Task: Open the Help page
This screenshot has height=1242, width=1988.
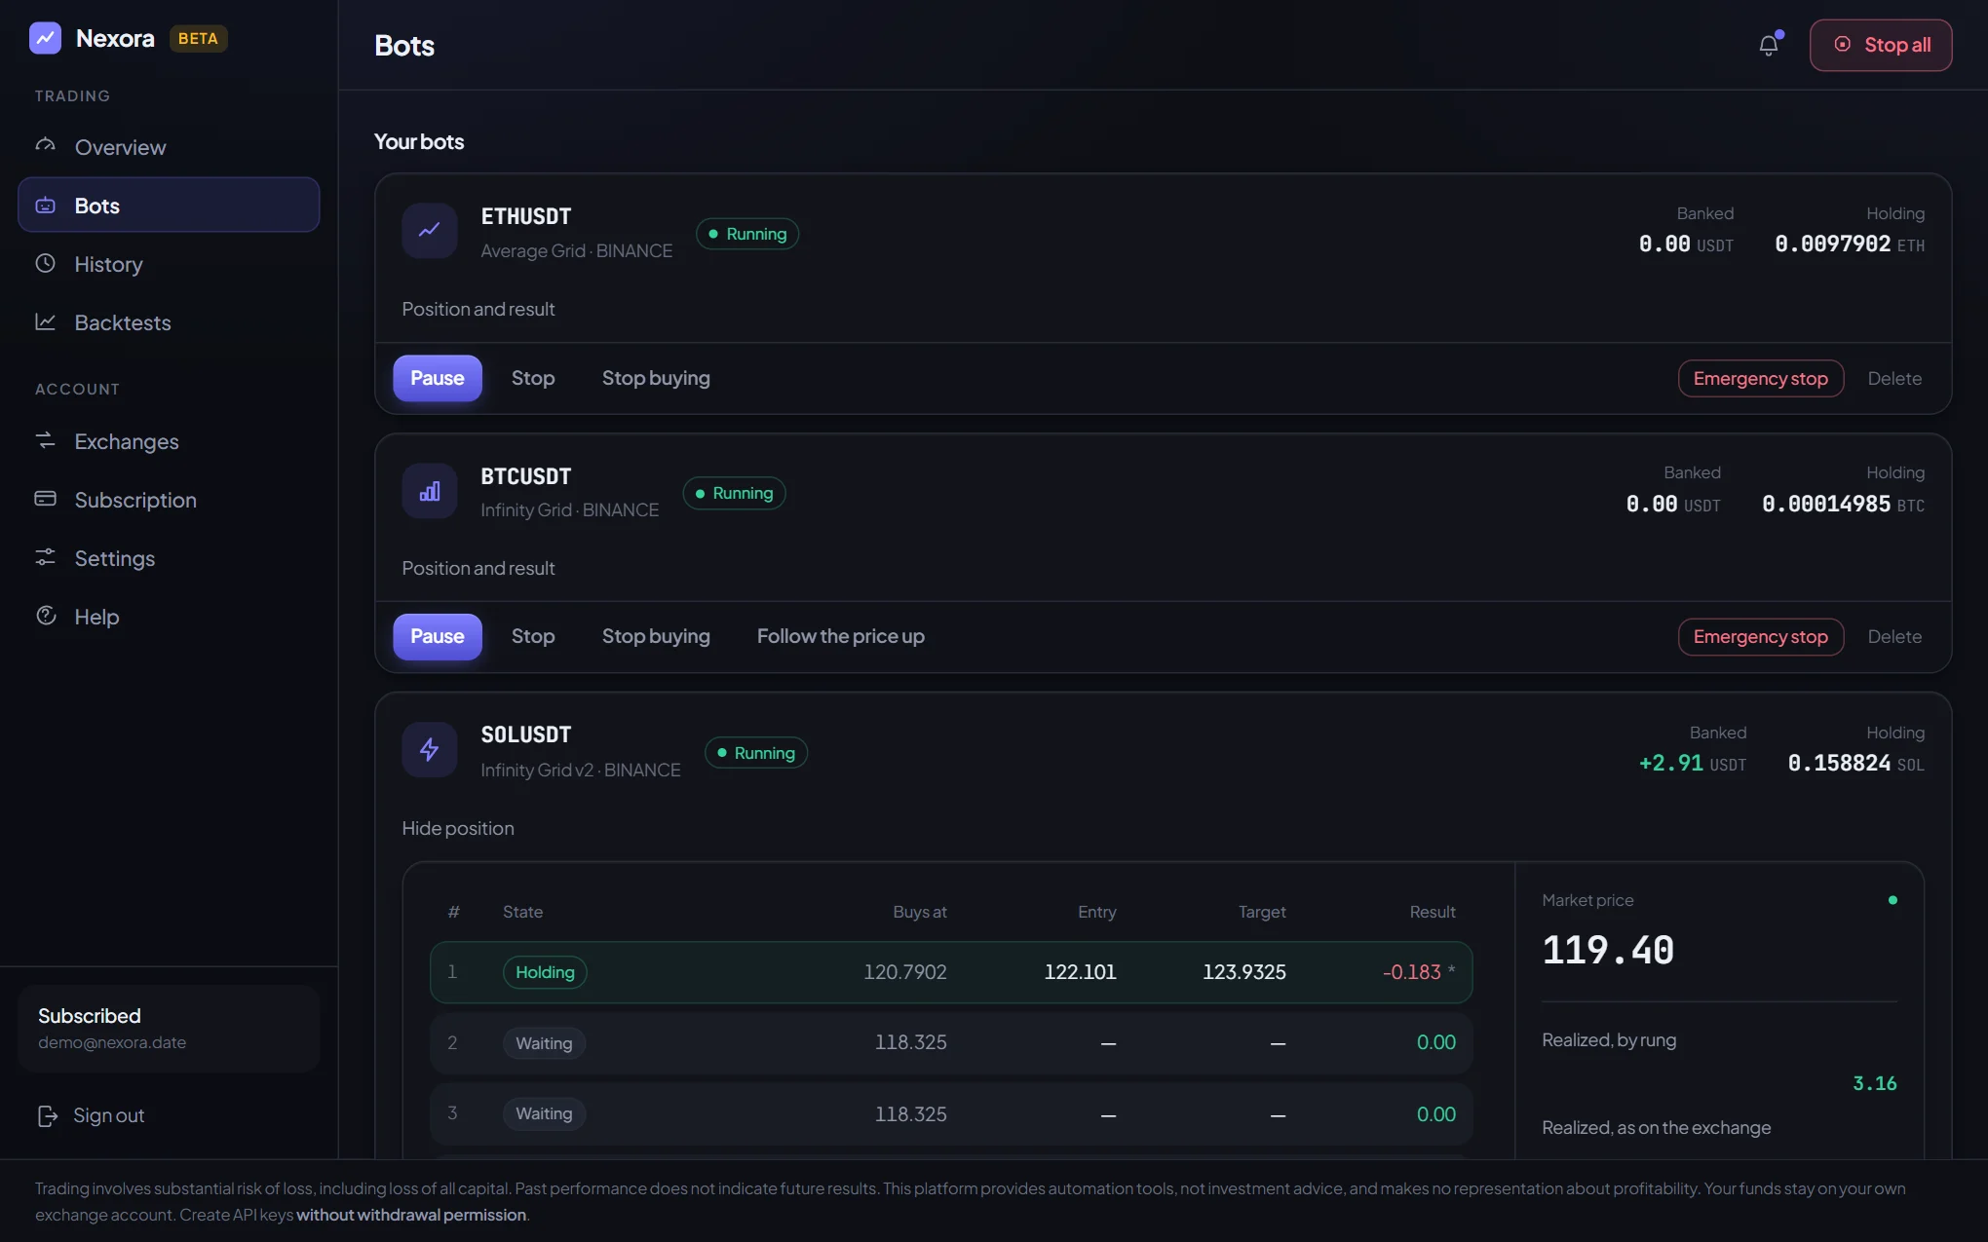Action: [x=169, y=617]
